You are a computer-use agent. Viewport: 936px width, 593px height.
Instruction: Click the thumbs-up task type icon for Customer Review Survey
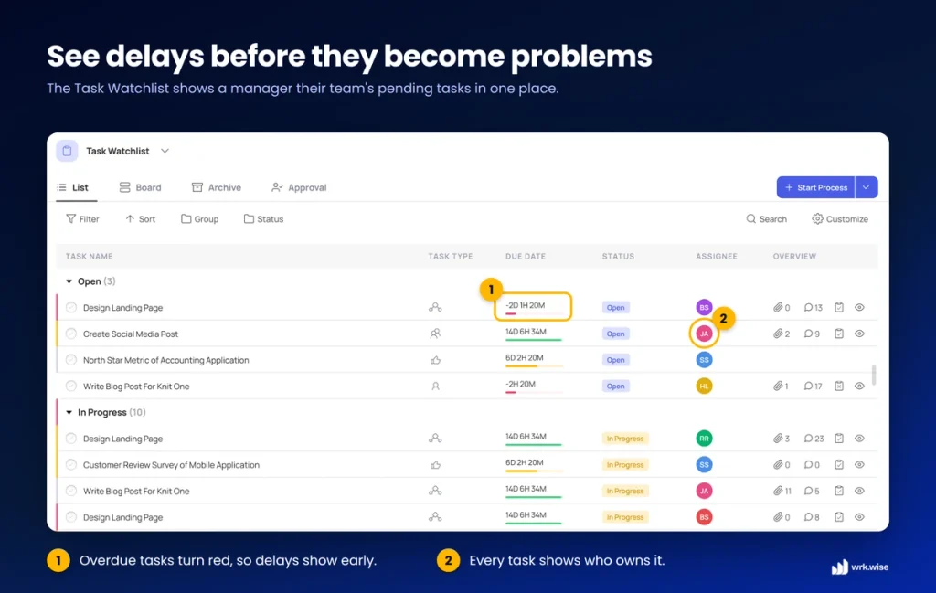[x=435, y=465]
